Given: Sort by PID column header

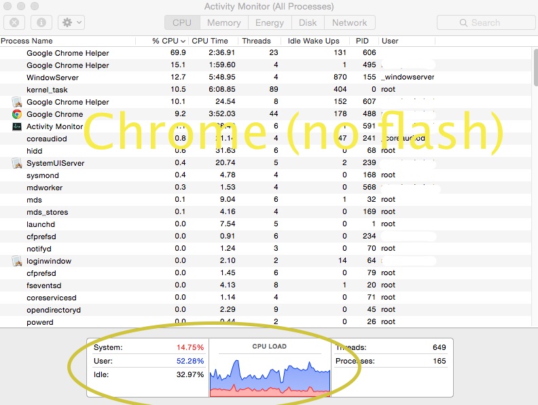Looking at the screenshot, I should (363, 41).
